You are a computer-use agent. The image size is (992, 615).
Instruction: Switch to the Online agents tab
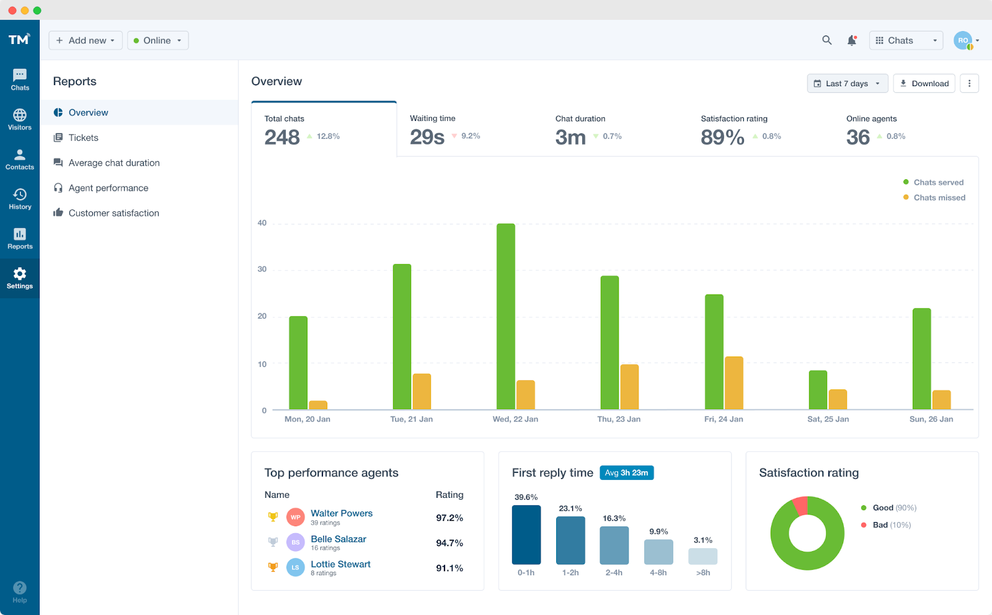[x=906, y=129]
